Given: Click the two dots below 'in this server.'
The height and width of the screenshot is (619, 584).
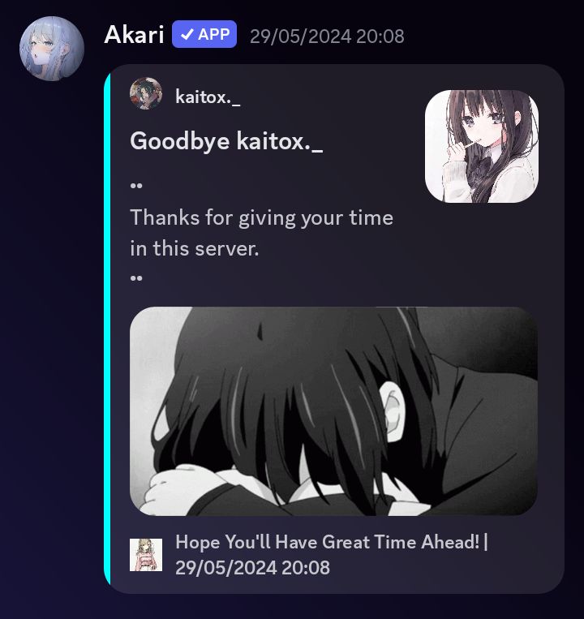Looking at the screenshot, I should tap(136, 278).
